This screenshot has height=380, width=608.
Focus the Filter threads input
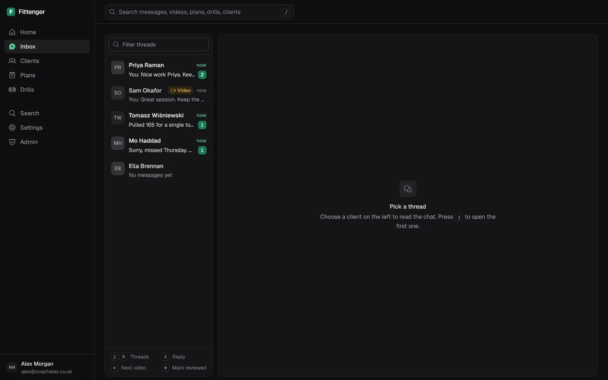[159, 44]
